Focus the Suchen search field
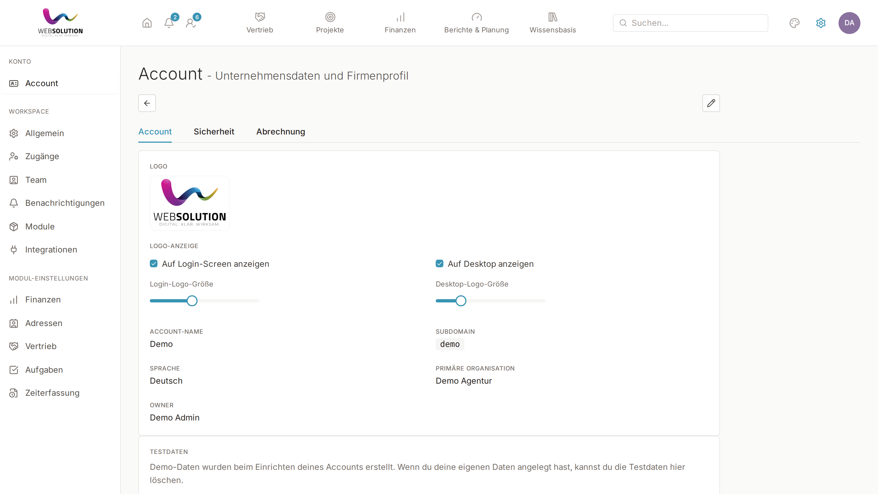Image resolution: width=878 pixels, height=494 pixels. coord(690,23)
